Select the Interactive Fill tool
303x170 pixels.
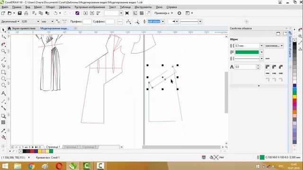3,137
